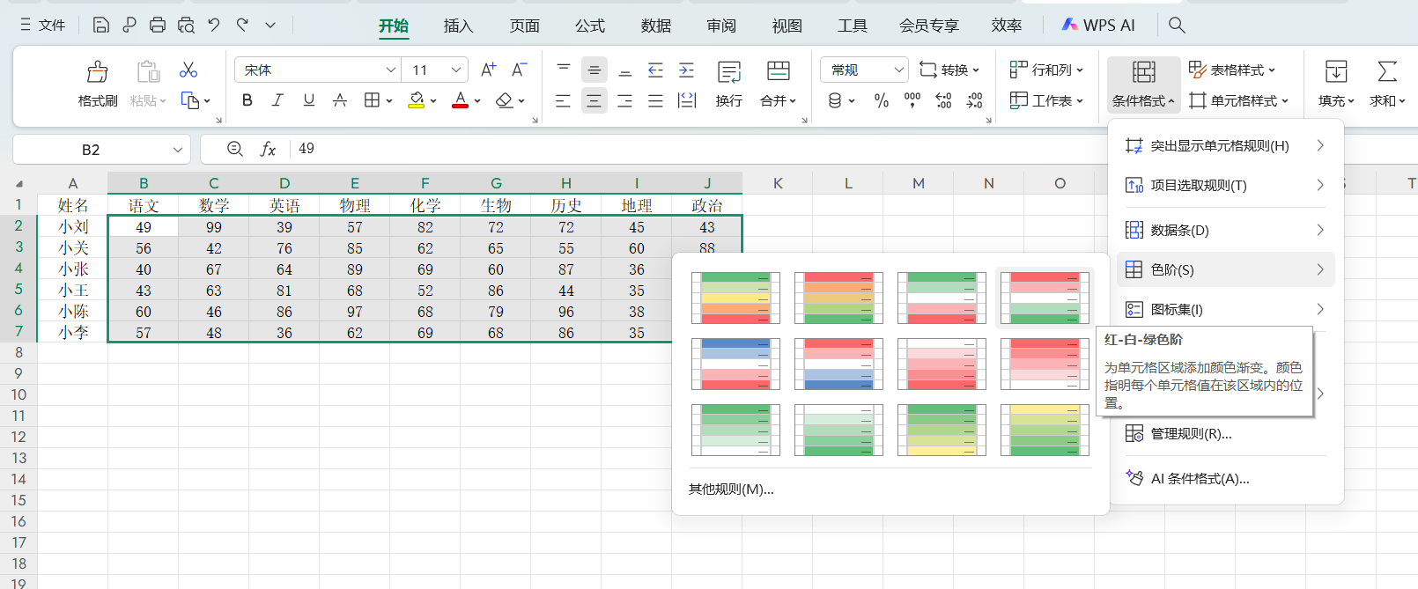Expand the number format dropdown (常规)
Viewport: 1418px width, 589px height.
[x=898, y=70]
